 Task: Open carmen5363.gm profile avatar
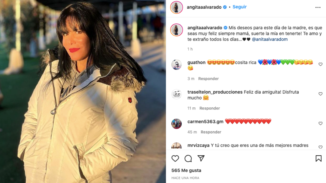click(x=177, y=124)
